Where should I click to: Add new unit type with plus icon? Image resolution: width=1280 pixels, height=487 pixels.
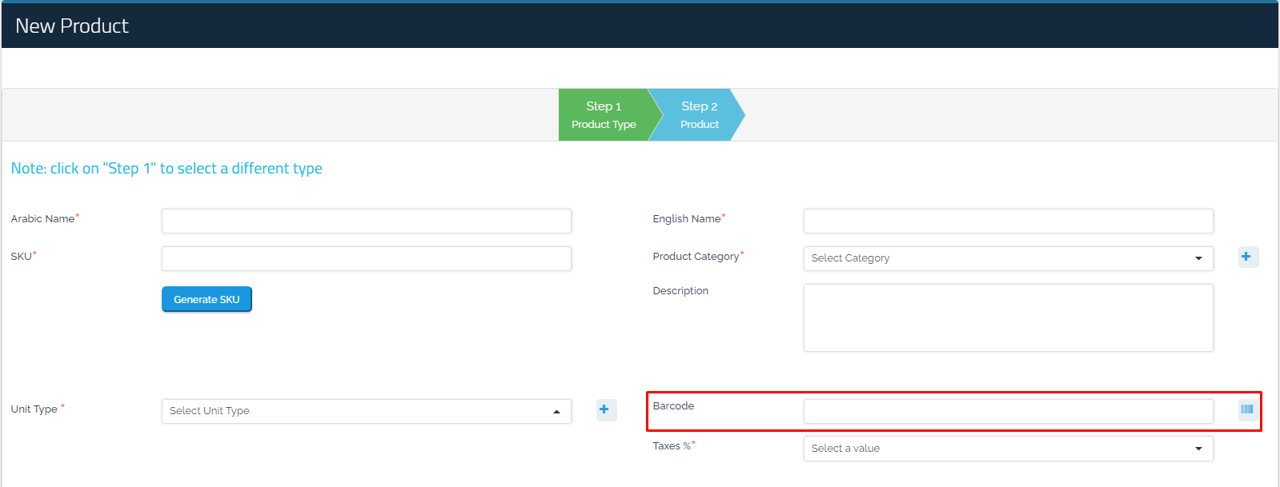tap(605, 409)
